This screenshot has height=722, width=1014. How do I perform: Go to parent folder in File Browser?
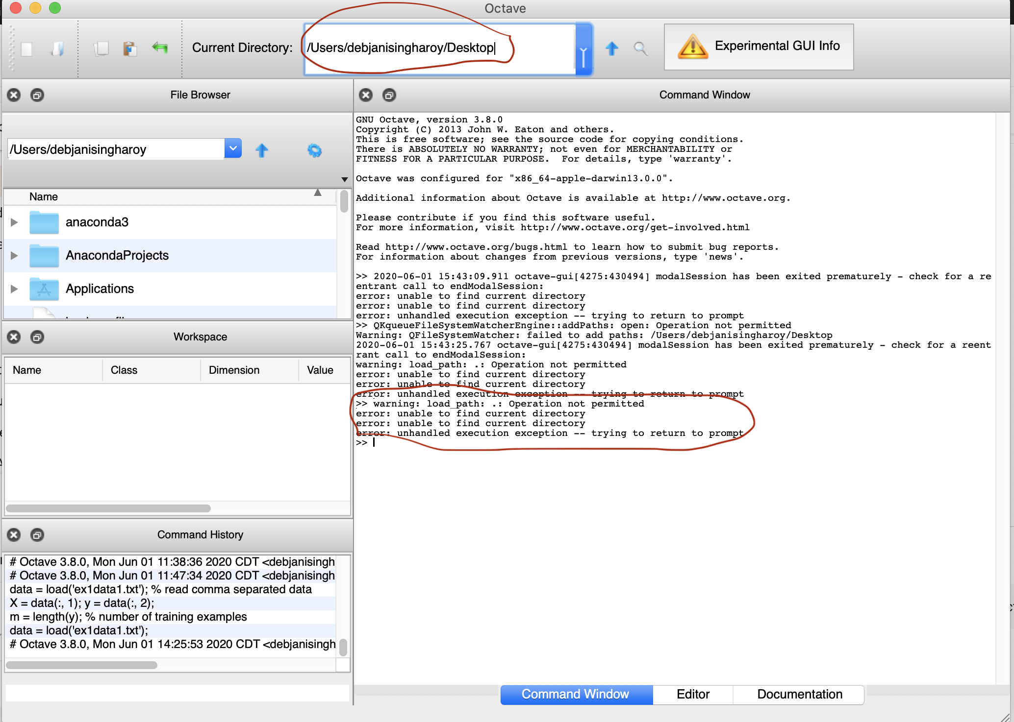(262, 150)
